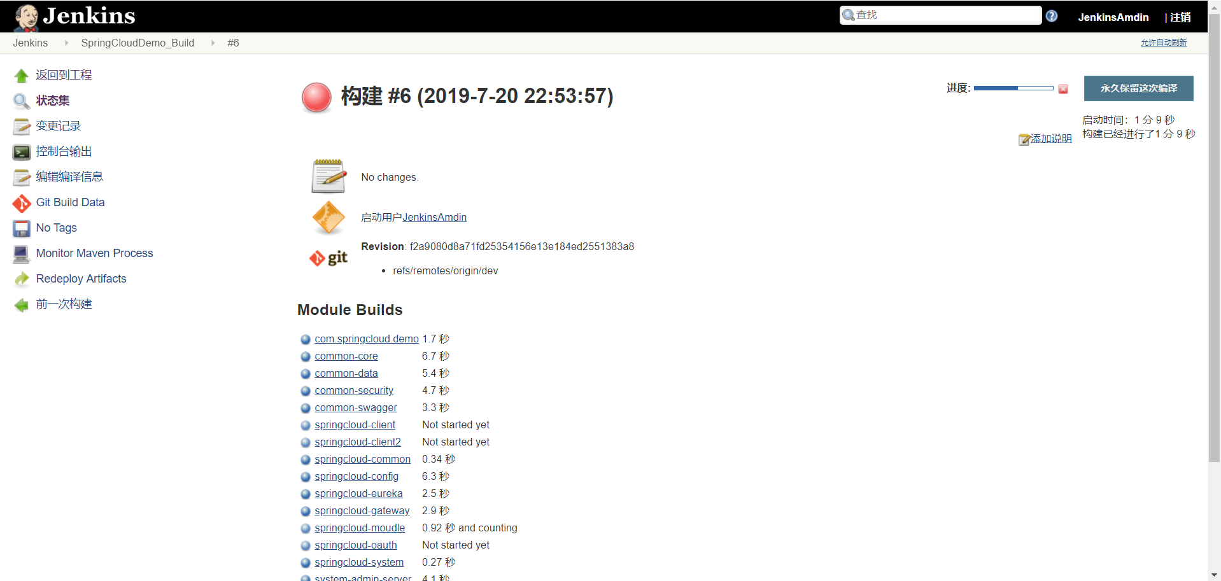
Task: Click SpringCloudDemo_Build breadcrumb link
Action: point(138,43)
